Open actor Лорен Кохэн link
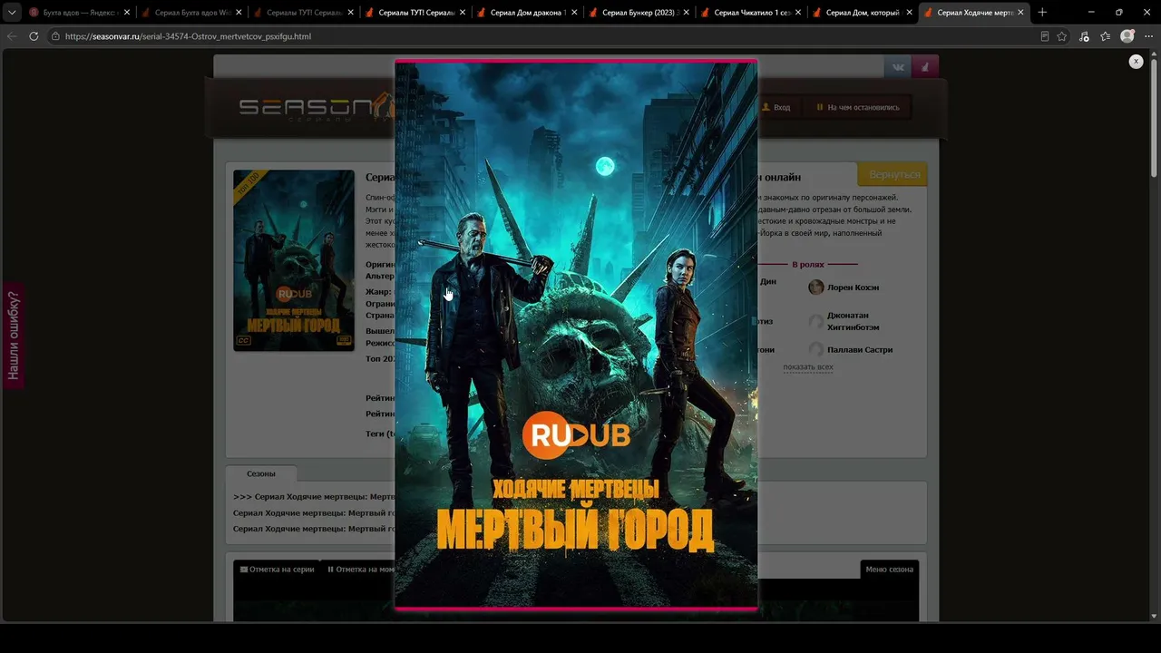 pos(853,288)
